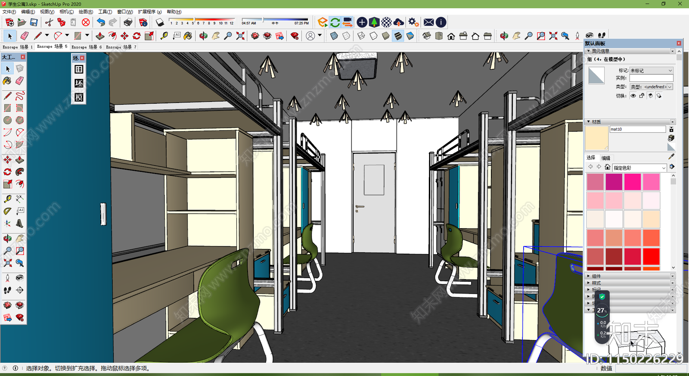
Task: Click the material eyedropper sample icon
Action: pyautogui.click(x=671, y=157)
